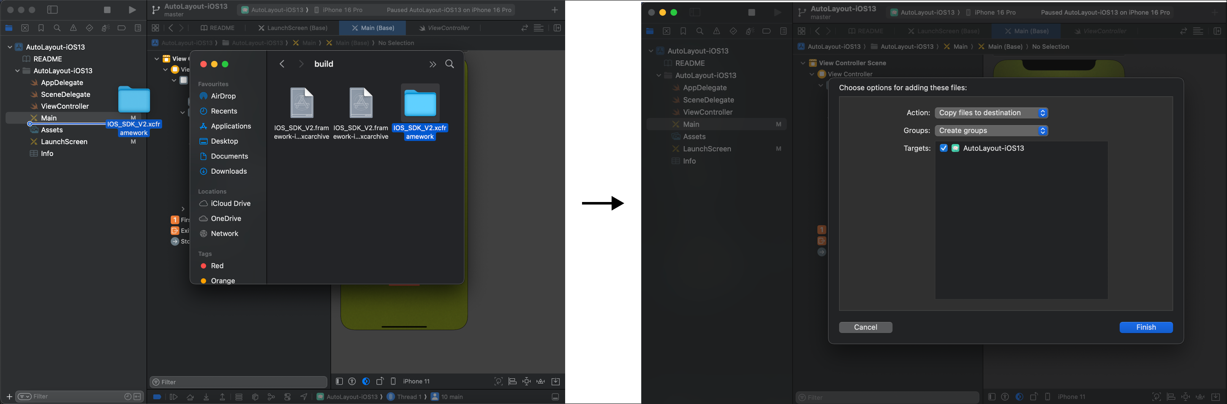
Task: Toggle orientation icon in canvas bar behind Finder
Action: pyautogui.click(x=380, y=381)
